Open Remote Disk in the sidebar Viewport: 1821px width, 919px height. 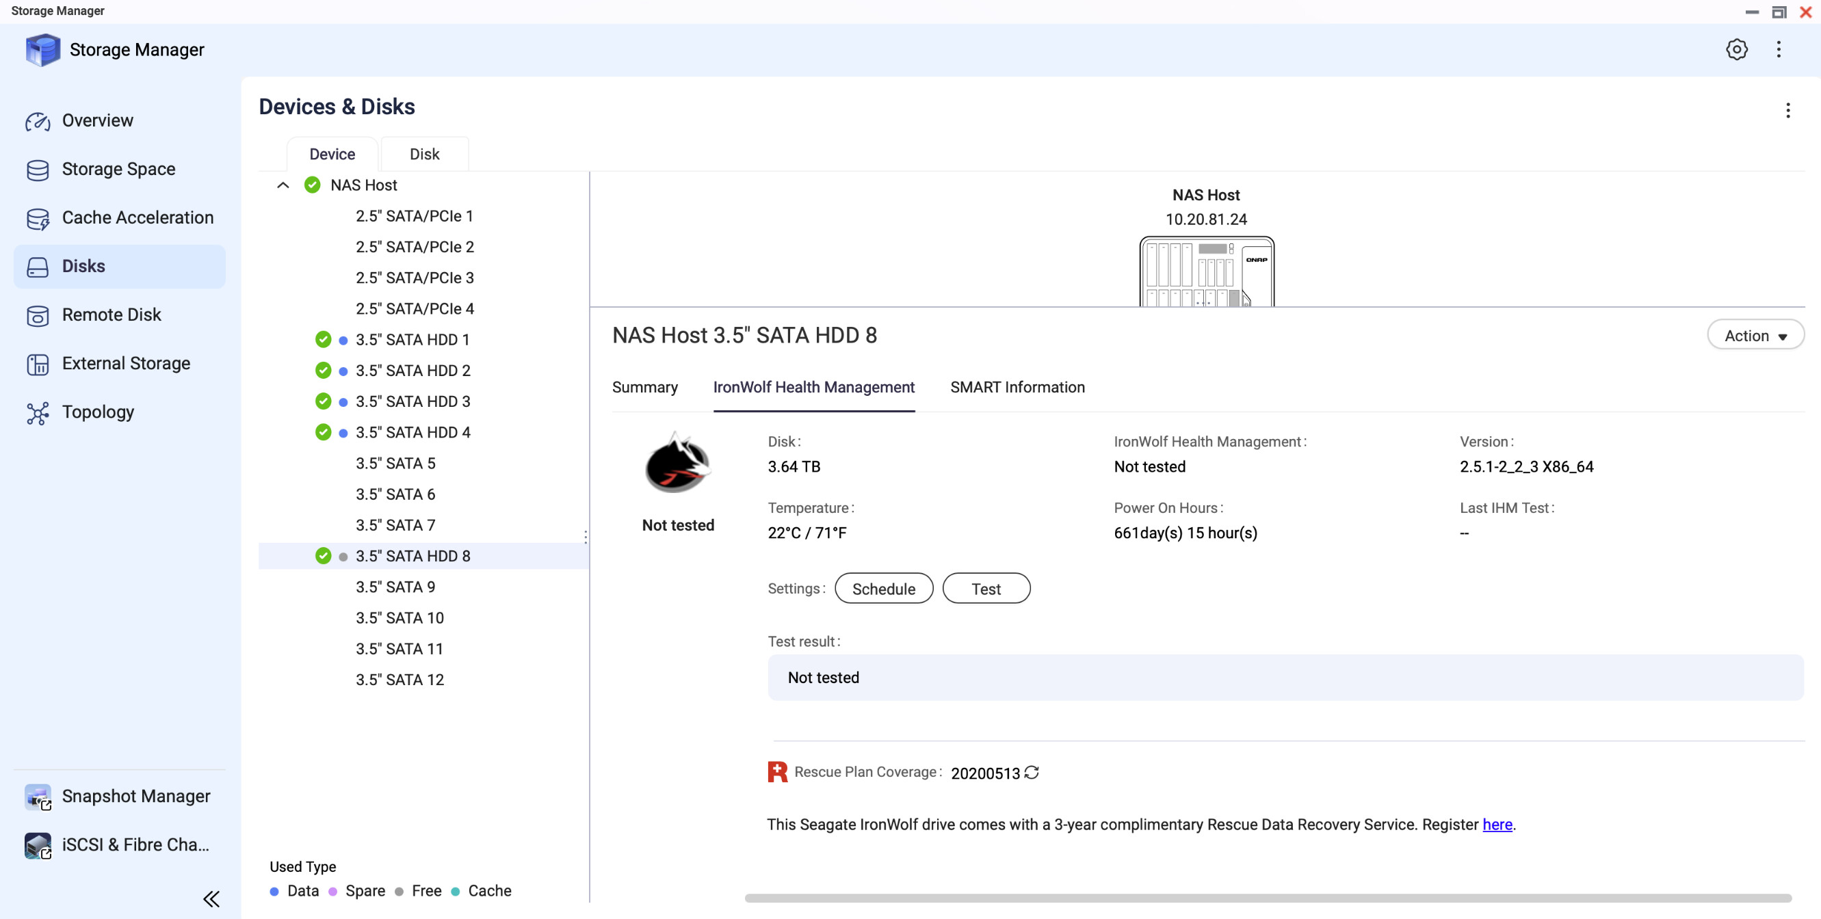coord(120,315)
